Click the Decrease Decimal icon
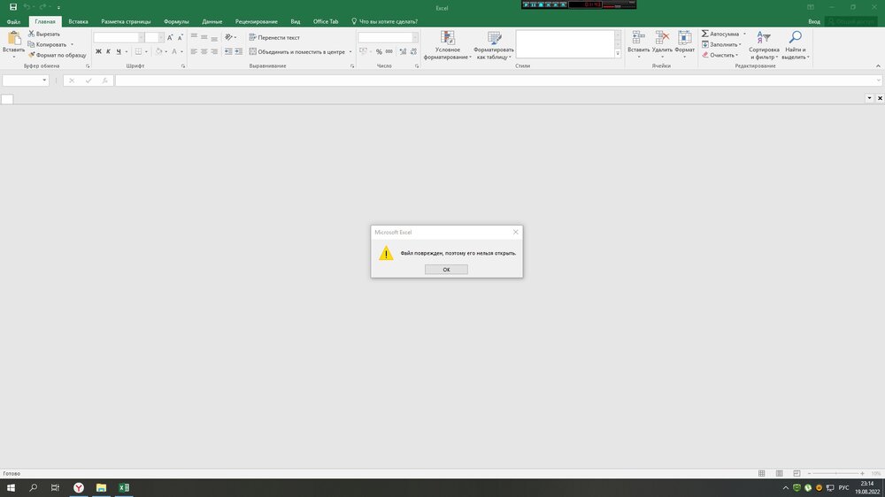The image size is (885, 497). [413, 51]
